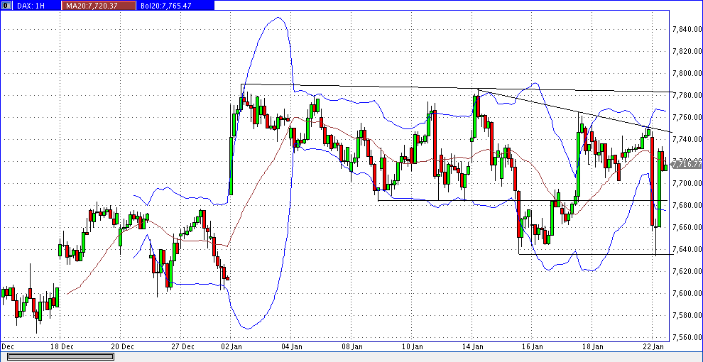Click the 7,780.00 price axis label
The image size is (703, 362).
687,95
